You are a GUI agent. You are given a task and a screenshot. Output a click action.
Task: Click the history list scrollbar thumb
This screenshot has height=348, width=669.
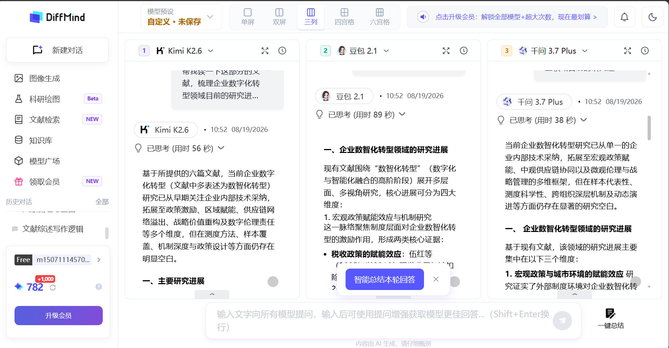click(107, 233)
